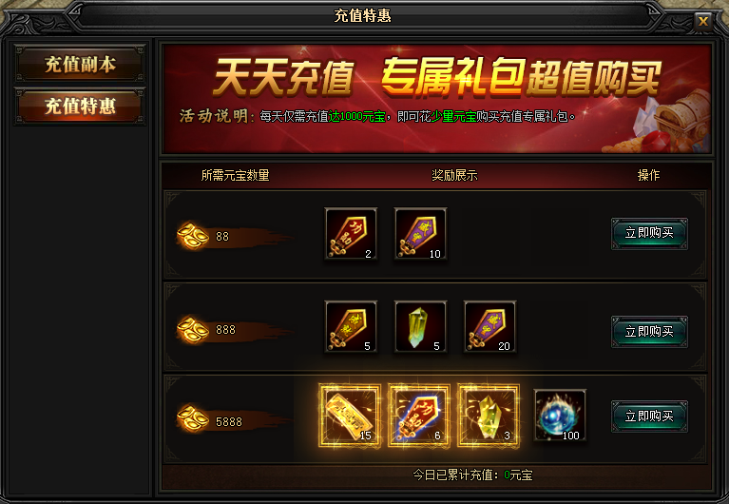Image resolution: width=729 pixels, height=504 pixels.
Task: Click the blue orb reward with quantity 100
Action: pyautogui.click(x=560, y=416)
